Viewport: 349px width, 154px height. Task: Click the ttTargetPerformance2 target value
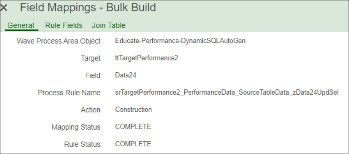tap(146, 58)
